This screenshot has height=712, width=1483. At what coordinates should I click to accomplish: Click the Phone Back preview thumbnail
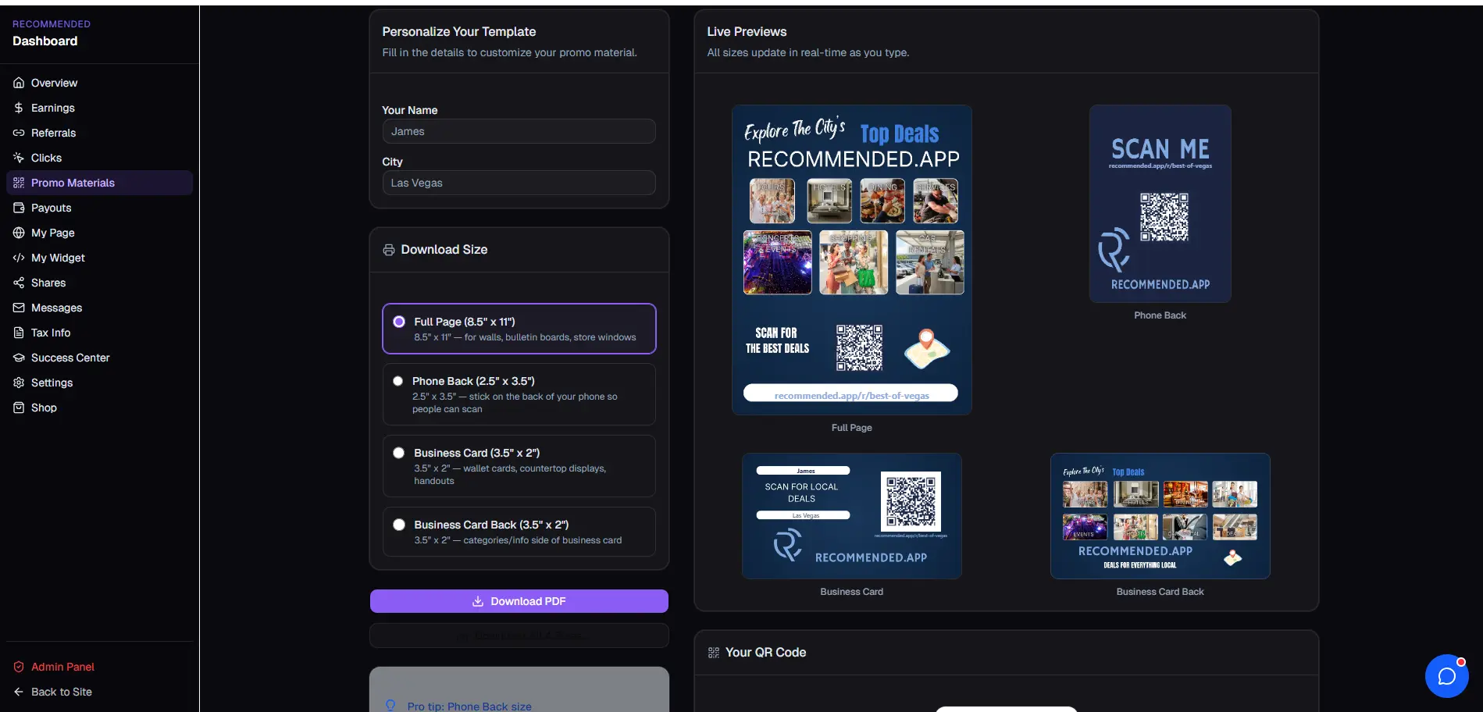click(x=1160, y=204)
